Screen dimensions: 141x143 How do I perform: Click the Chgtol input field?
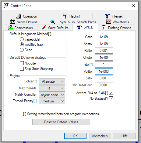104,58
